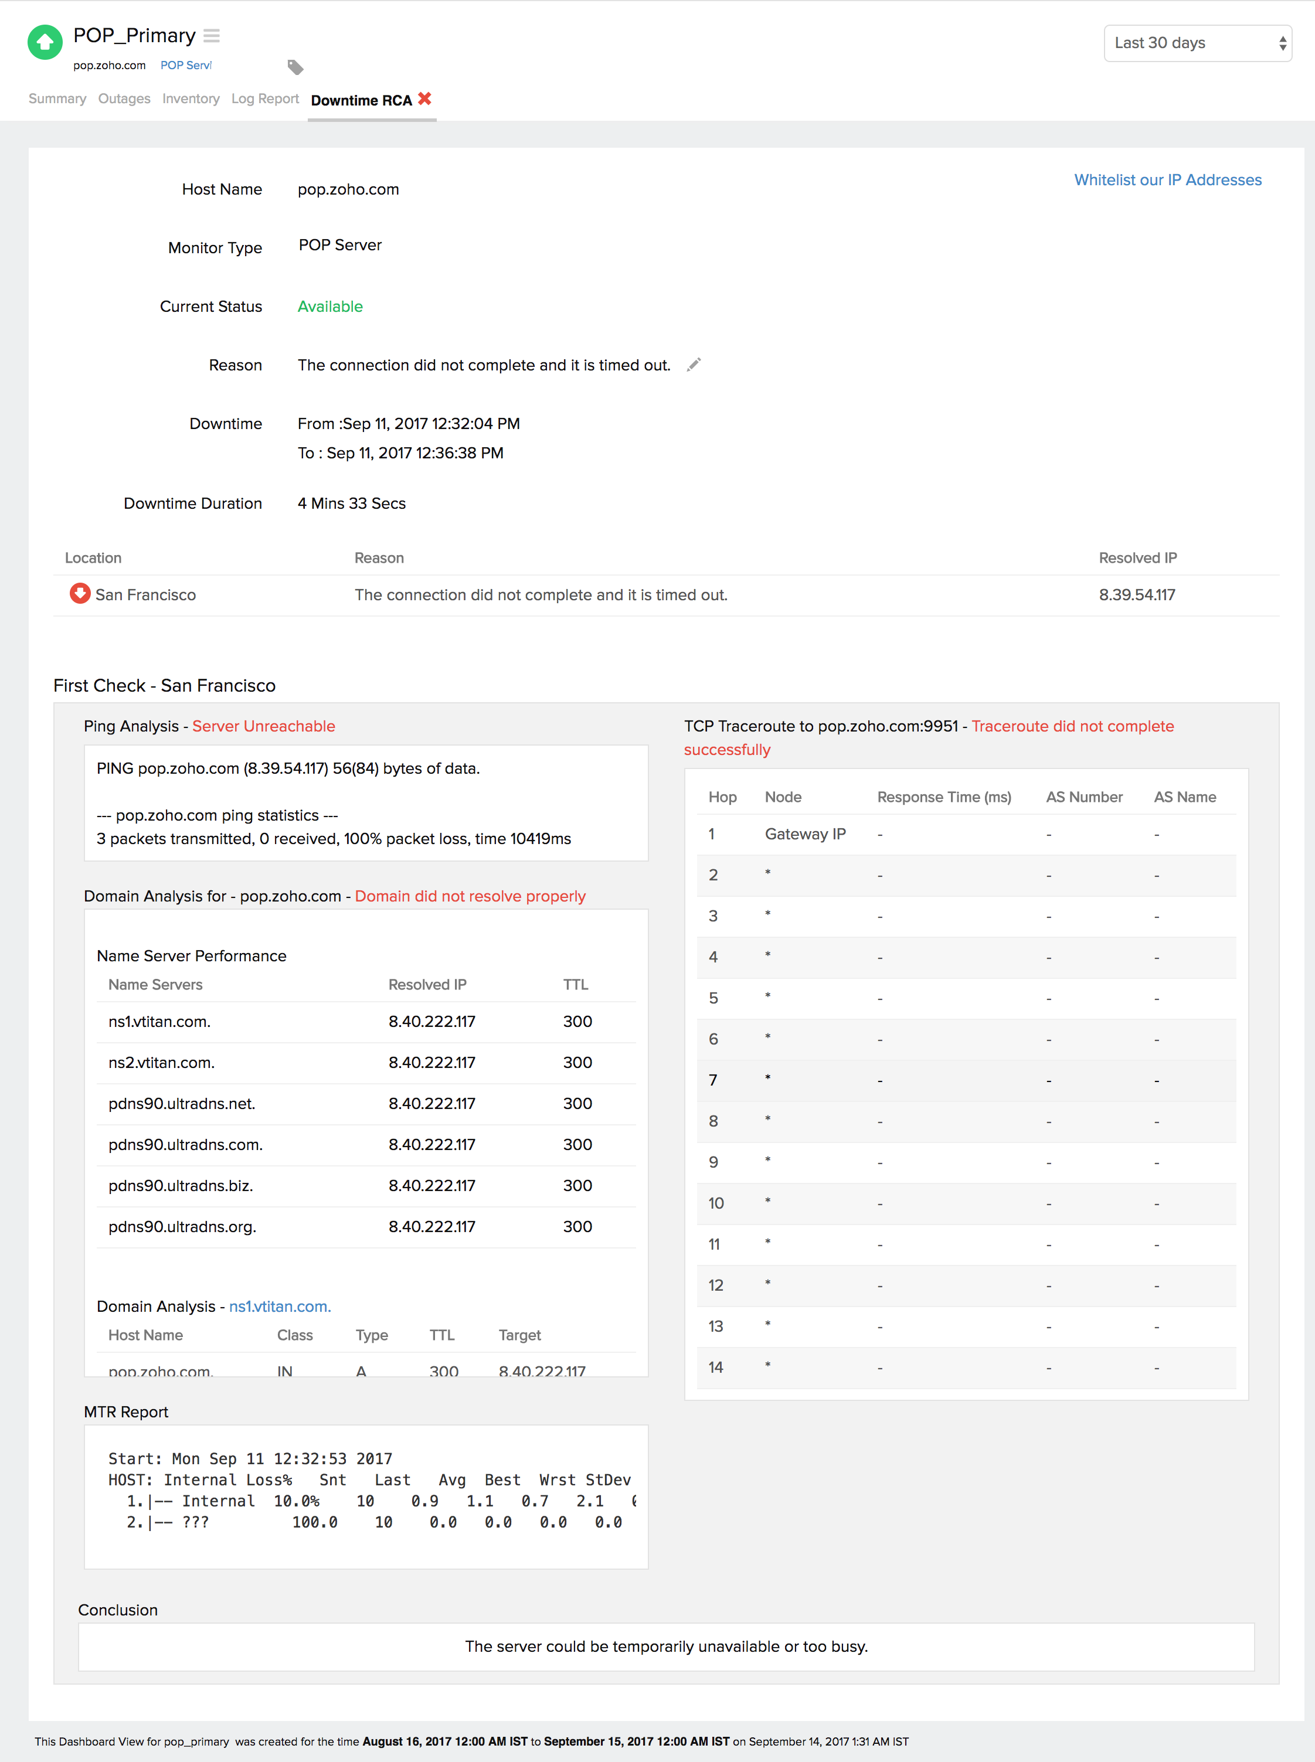The height and width of the screenshot is (1762, 1315).
Task: Click the Available current status text
Action: tap(330, 307)
